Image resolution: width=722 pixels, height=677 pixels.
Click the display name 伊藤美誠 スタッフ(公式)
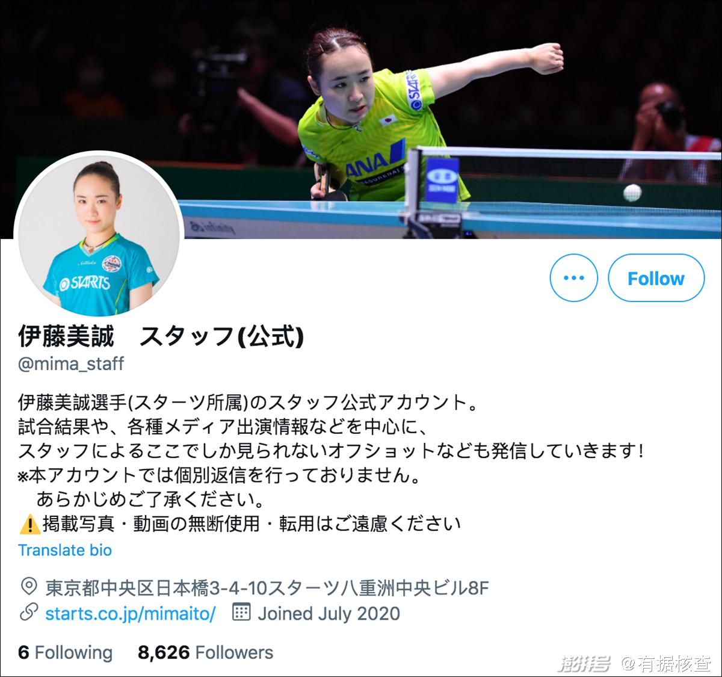click(x=161, y=337)
